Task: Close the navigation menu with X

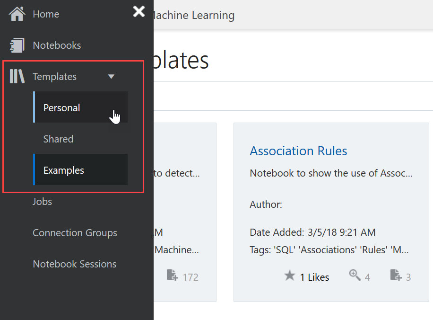Action: coord(139,11)
